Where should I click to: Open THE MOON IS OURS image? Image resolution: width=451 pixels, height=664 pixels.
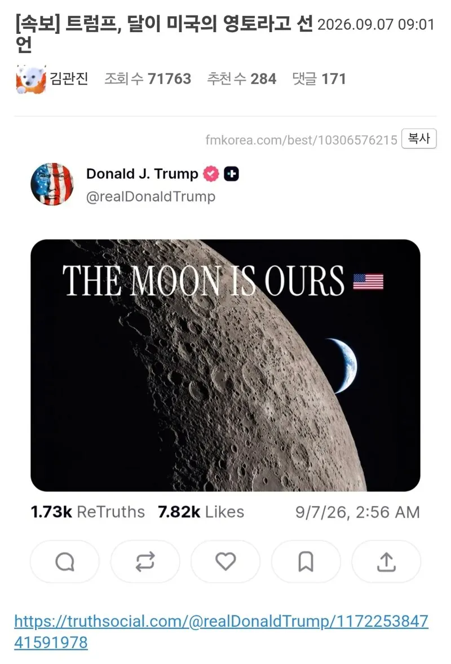[x=225, y=366]
